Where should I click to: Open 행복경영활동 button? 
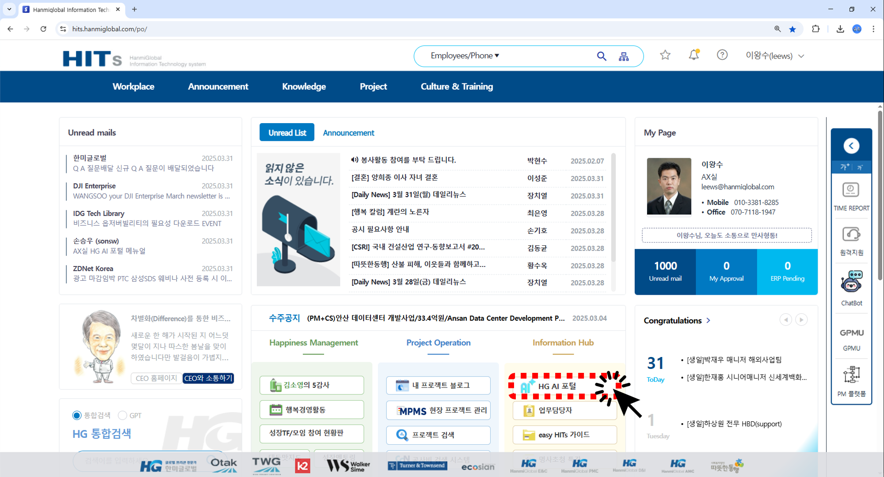tap(312, 409)
